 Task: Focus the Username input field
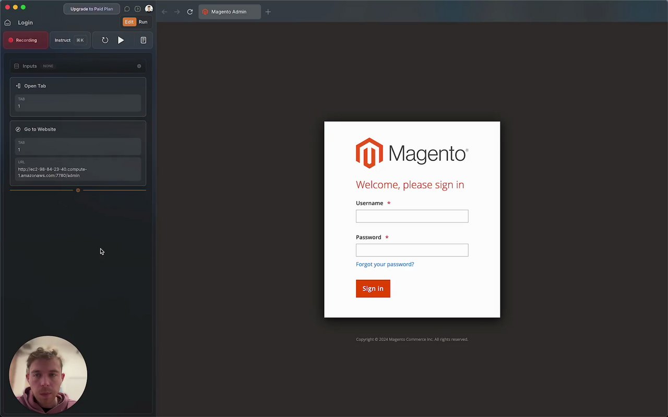coord(412,216)
